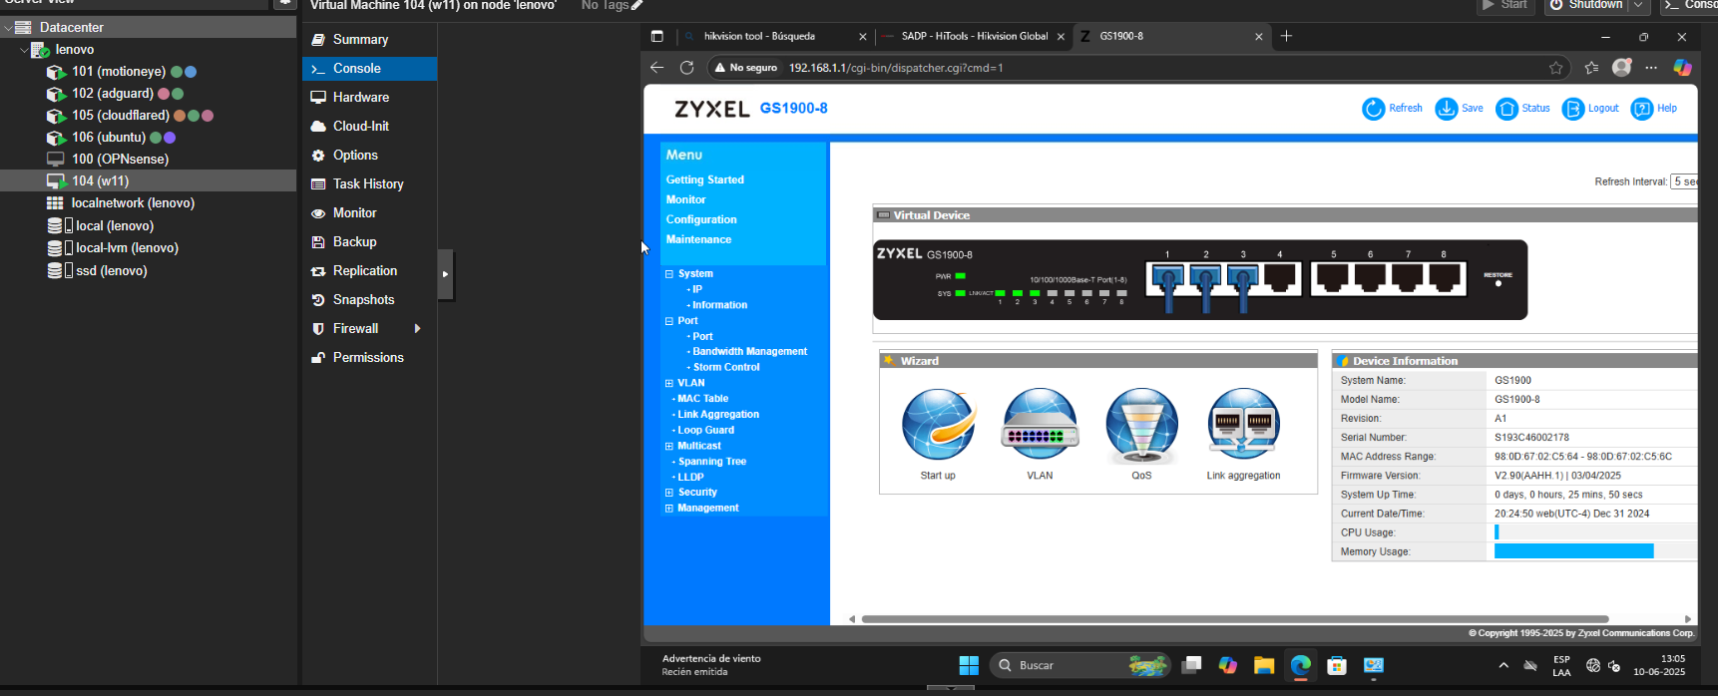Open a new browser tab
Image resolution: width=1718 pixels, height=696 pixels.
point(1286,36)
